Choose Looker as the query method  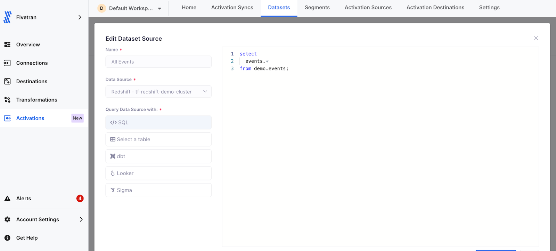point(158,173)
